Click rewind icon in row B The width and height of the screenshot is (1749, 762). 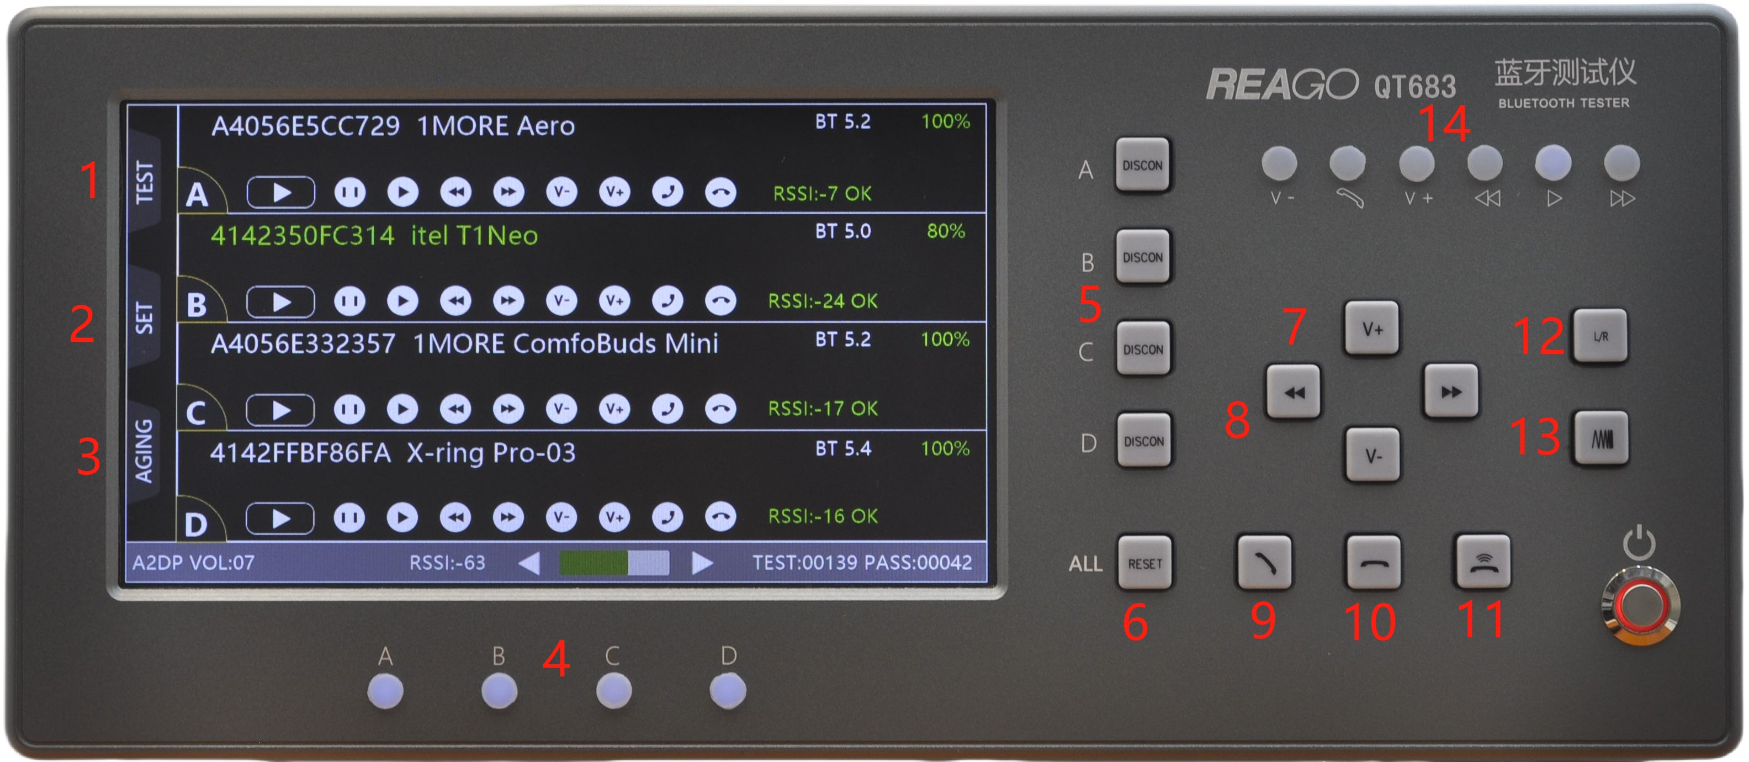(x=455, y=301)
